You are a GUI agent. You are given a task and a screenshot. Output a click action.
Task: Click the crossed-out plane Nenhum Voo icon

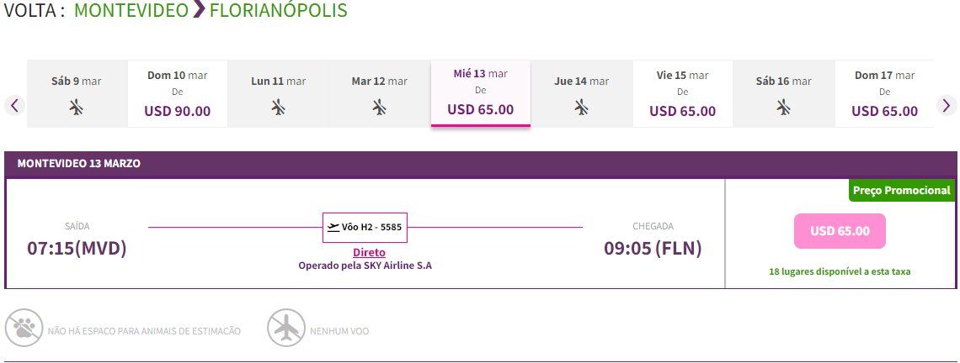[x=286, y=329]
